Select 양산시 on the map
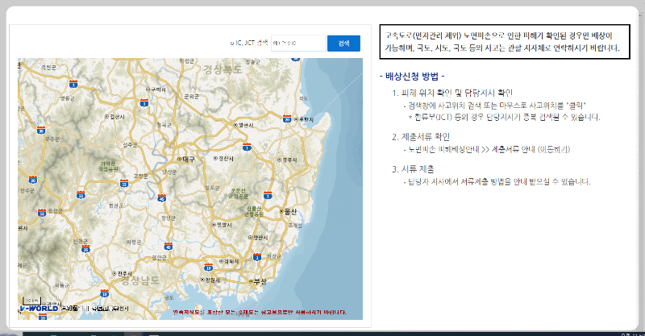 (258, 238)
